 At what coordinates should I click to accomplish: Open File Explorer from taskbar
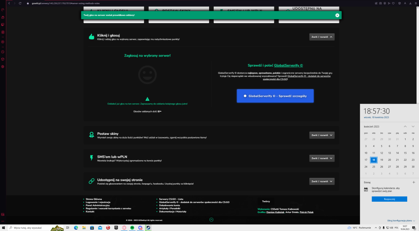[84, 228]
